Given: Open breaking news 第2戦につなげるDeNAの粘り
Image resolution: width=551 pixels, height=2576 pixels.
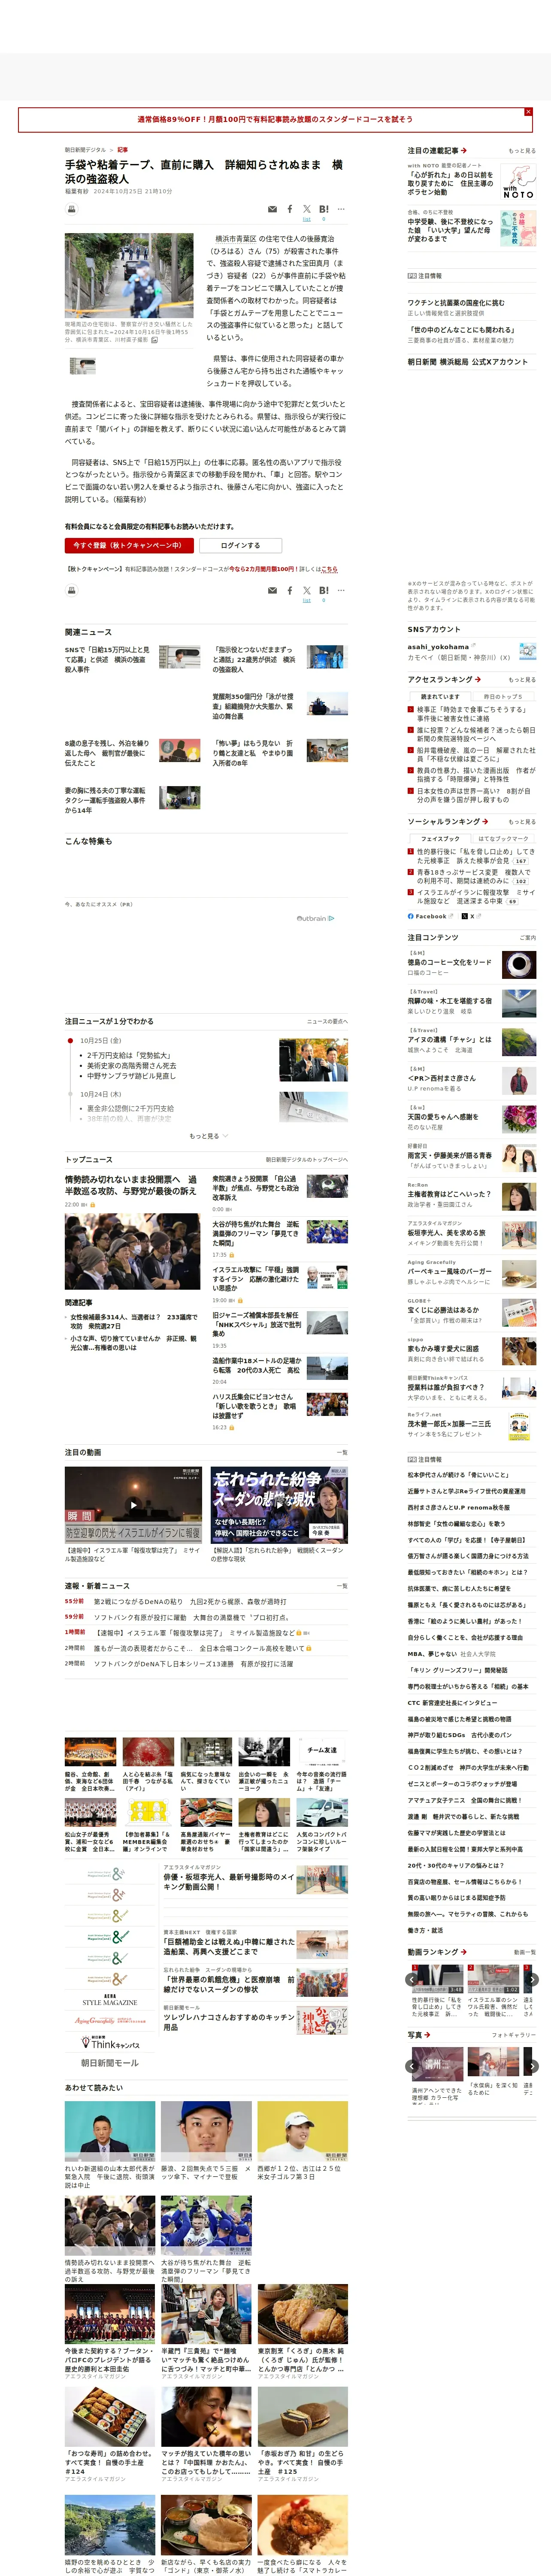Looking at the screenshot, I should click(190, 1601).
